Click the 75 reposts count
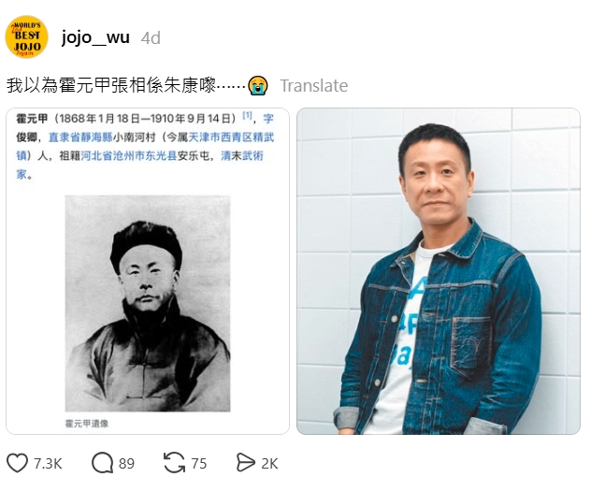 pos(199,464)
